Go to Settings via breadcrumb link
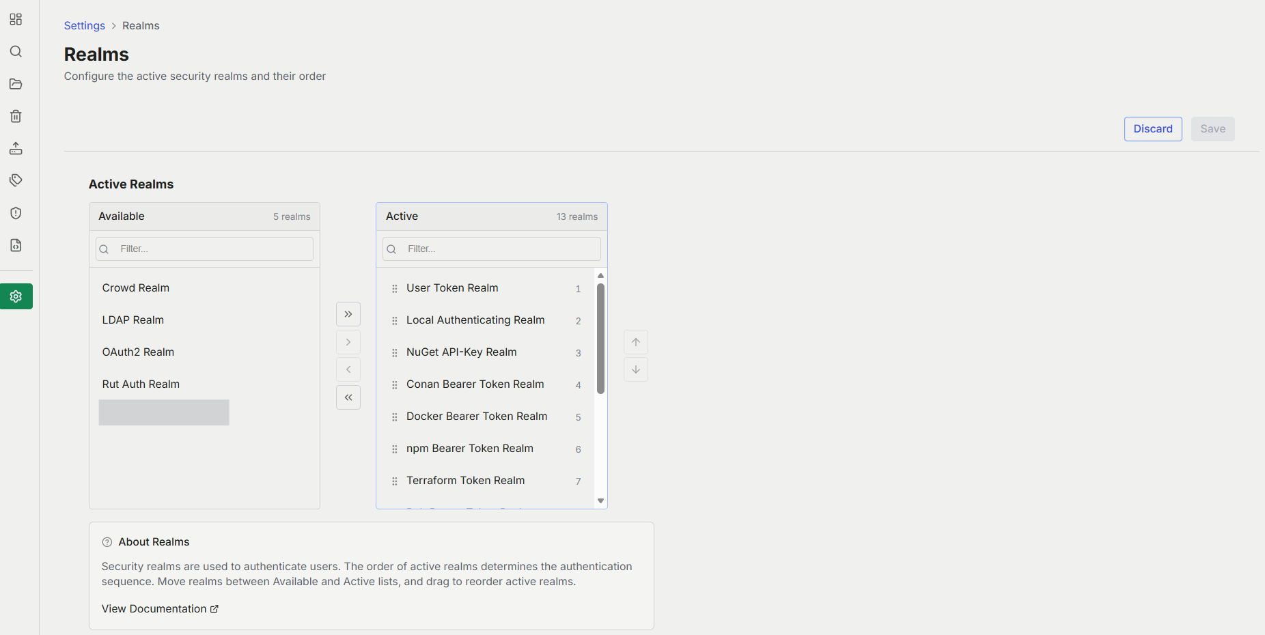 tap(85, 25)
